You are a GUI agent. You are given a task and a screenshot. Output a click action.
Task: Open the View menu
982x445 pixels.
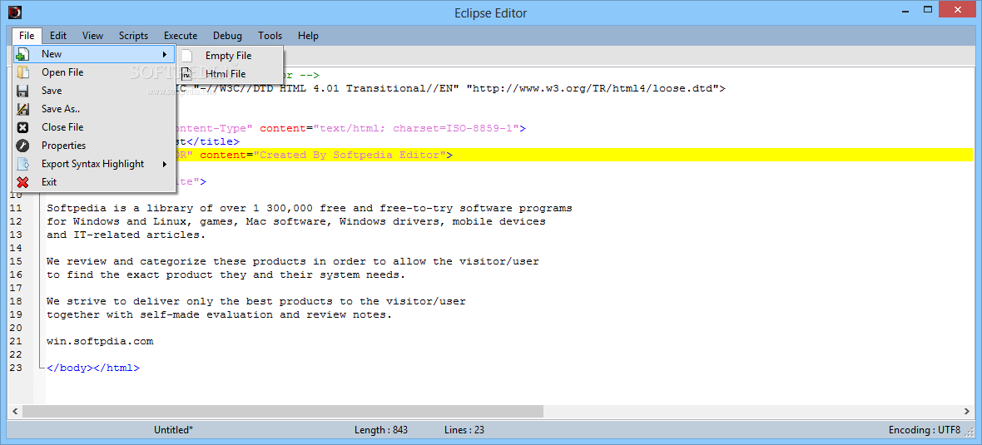point(92,36)
